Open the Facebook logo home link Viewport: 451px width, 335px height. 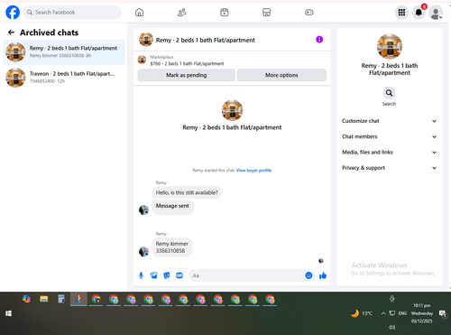(x=13, y=13)
